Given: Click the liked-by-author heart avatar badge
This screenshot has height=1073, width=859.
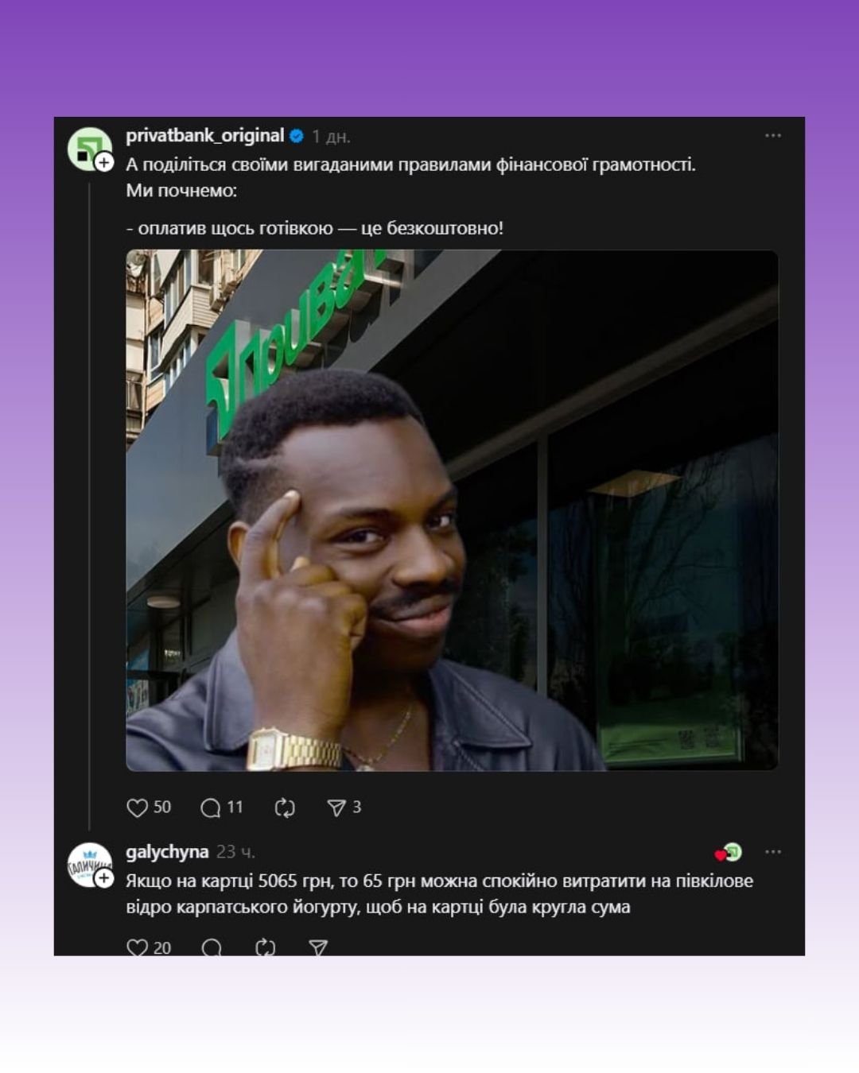Looking at the screenshot, I should click(729, 852).
